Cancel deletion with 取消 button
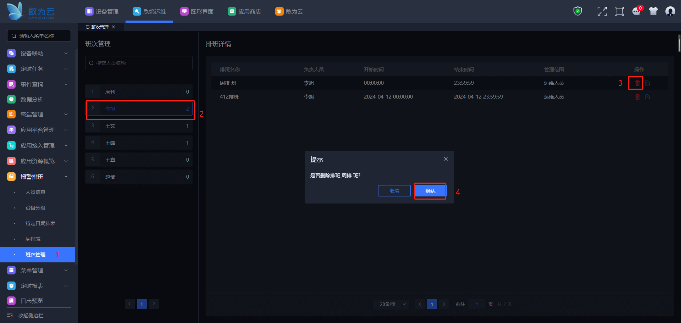This screenshot has height=323, width=681. tap(394, 191)
